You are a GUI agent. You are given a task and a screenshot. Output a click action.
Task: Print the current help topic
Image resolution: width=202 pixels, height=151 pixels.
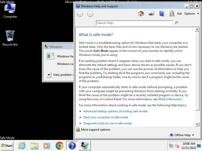coord(151,14)
